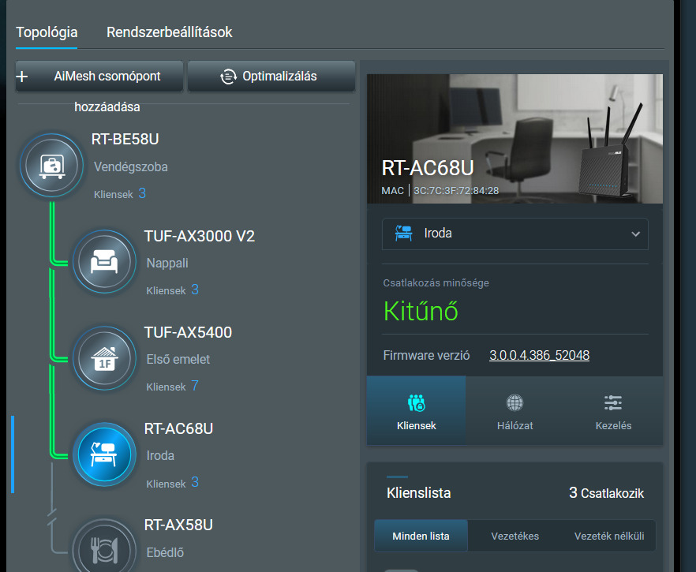Select the RT-AX58U dining room icon

pyautogui.click(x=104, y=548)
